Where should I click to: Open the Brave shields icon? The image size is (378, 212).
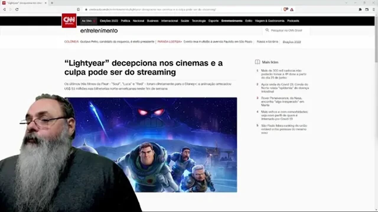tap(285, 9)
